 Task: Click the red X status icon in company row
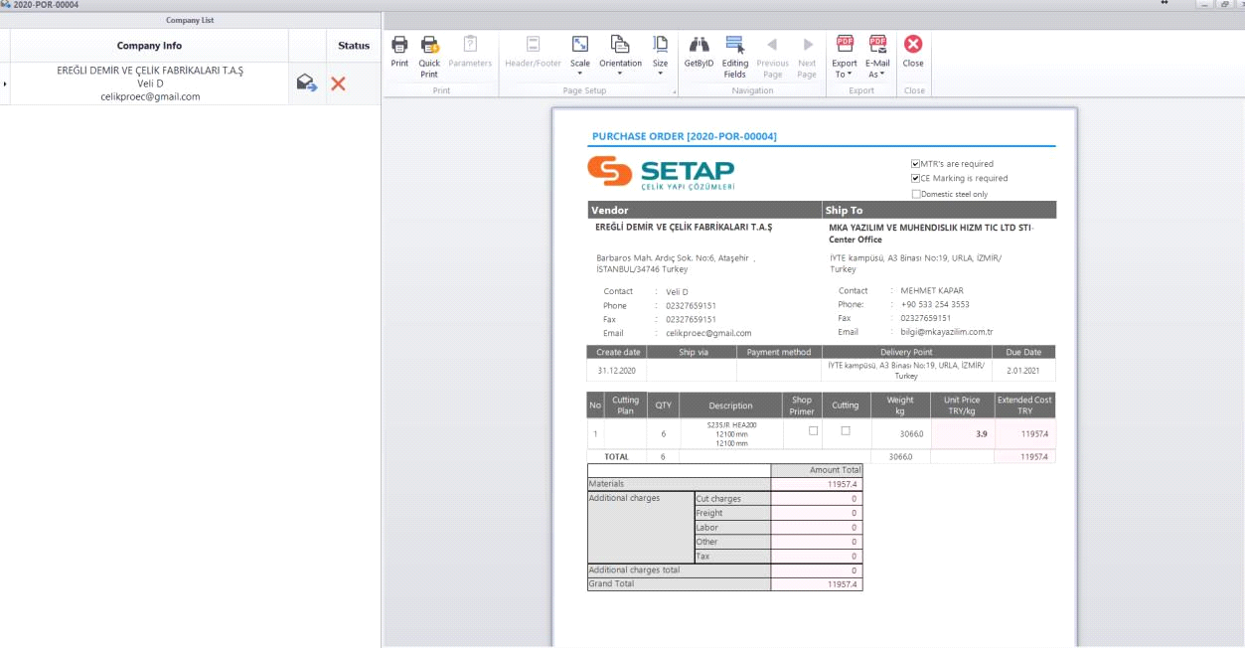pyautogui.click(x=338, y=83)
